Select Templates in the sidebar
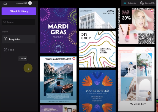Screen dimensions: 158x112 click(x=19, y=39)
